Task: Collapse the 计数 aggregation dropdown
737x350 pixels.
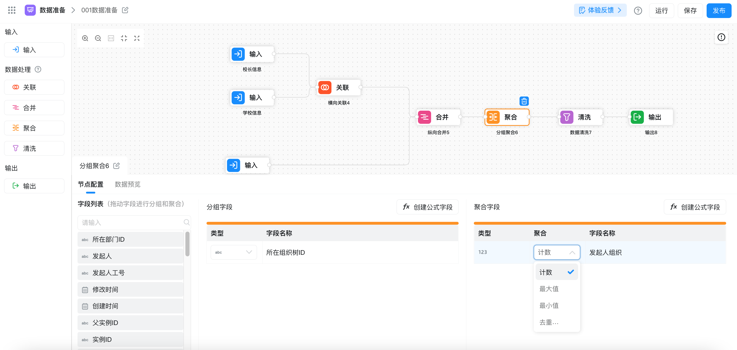Action: [x=557, y=252]
